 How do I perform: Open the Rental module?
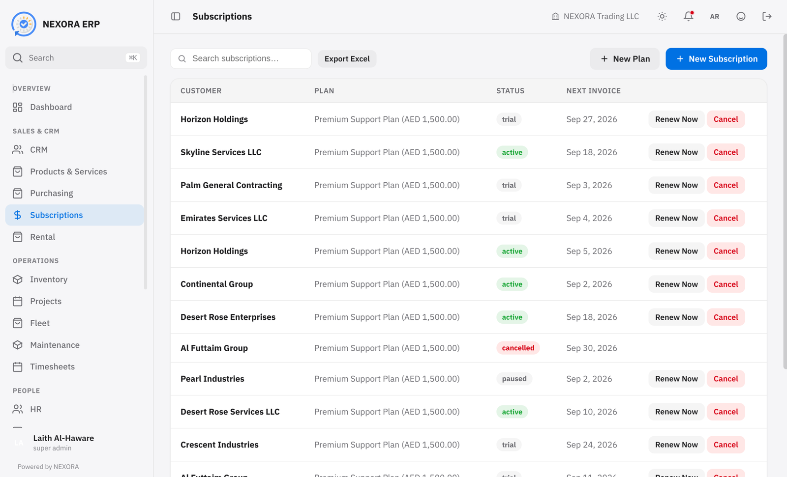[x=75, y=237]
